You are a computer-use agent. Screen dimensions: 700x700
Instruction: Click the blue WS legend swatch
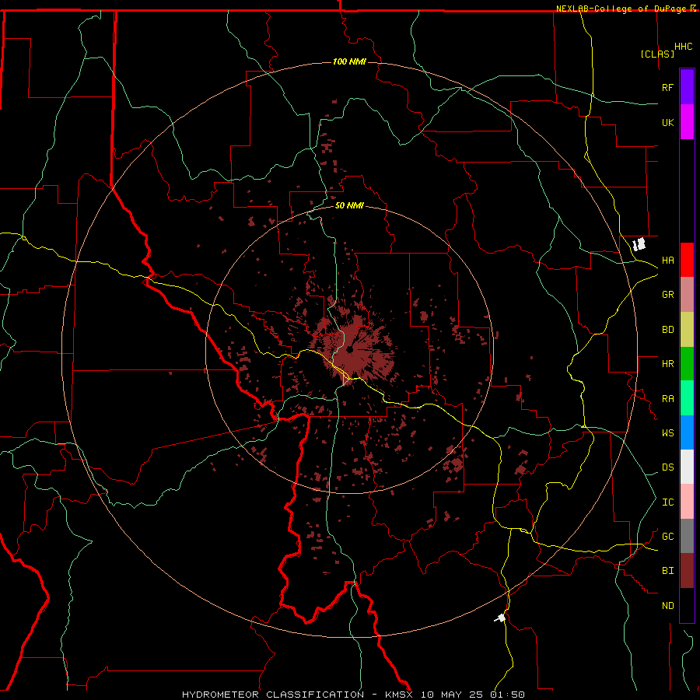(687, 432)
